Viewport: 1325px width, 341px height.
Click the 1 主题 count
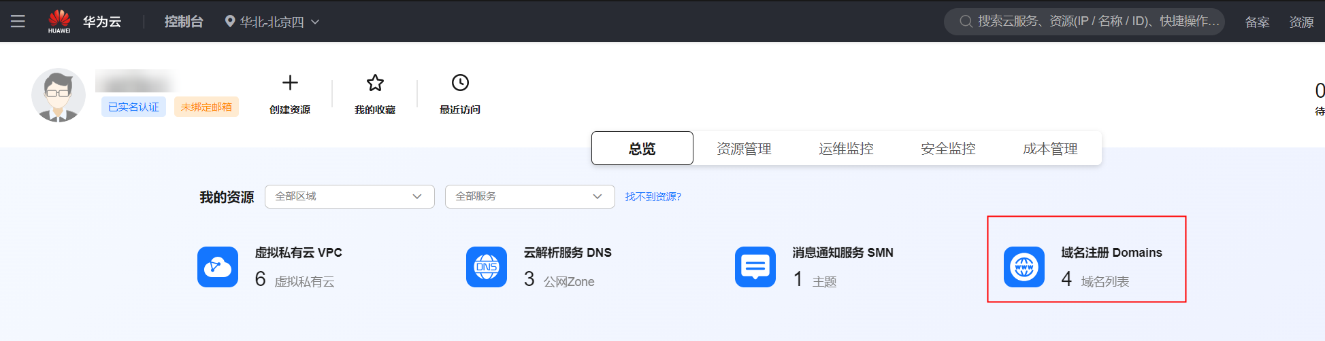(815, 279)
